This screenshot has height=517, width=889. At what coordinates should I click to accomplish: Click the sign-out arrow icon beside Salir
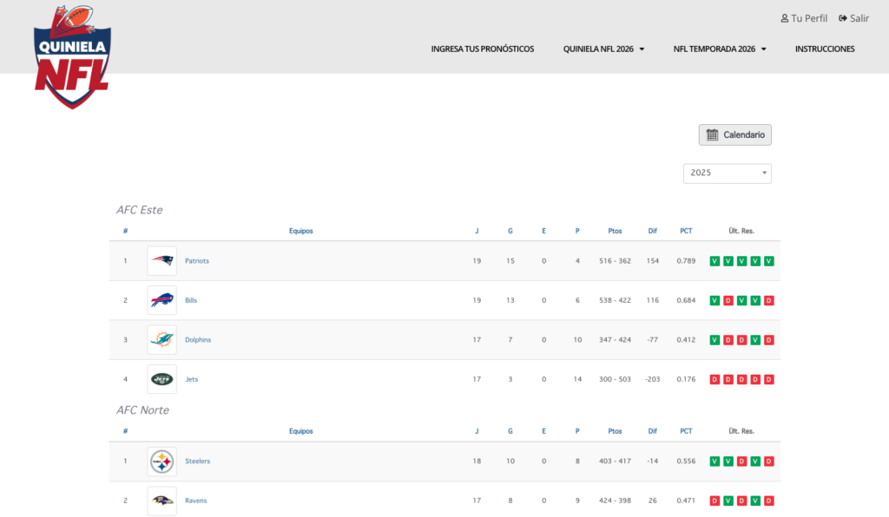point(843,18)
